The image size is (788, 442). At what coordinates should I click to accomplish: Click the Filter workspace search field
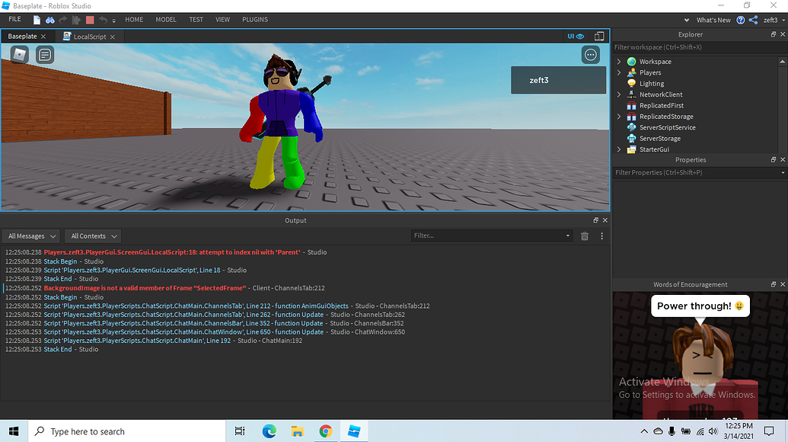[700, 47]
